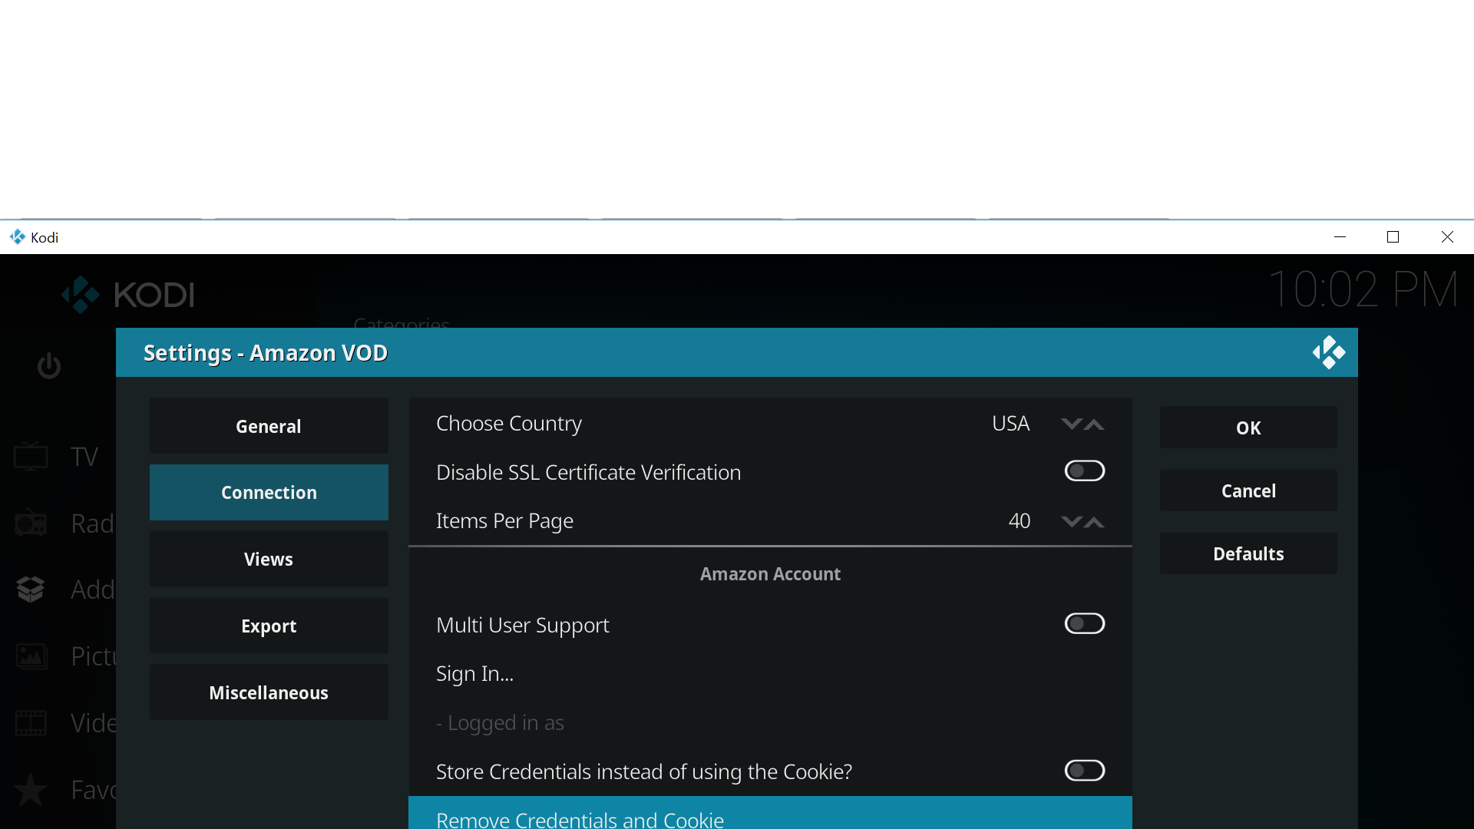Toggle Disable SSL Certificate Verification
The image size is (1474, 829).
(1084, 471)
